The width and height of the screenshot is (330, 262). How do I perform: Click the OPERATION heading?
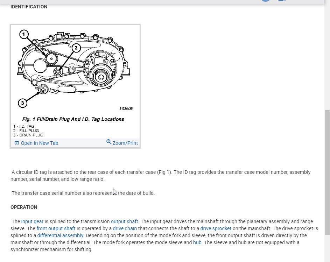click(24, 207)
